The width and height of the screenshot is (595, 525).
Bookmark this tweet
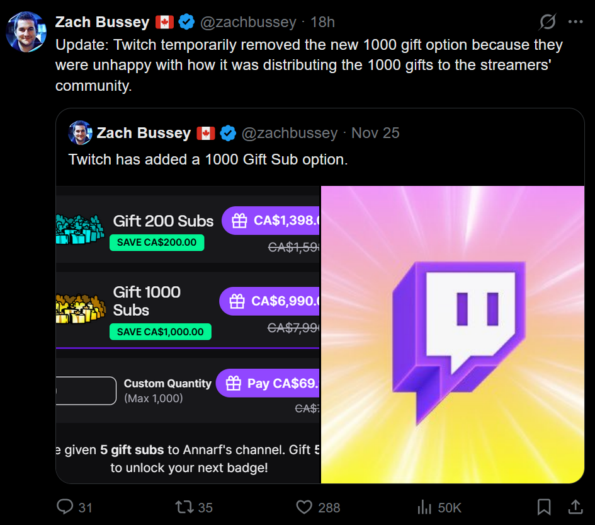coord(543,507)
